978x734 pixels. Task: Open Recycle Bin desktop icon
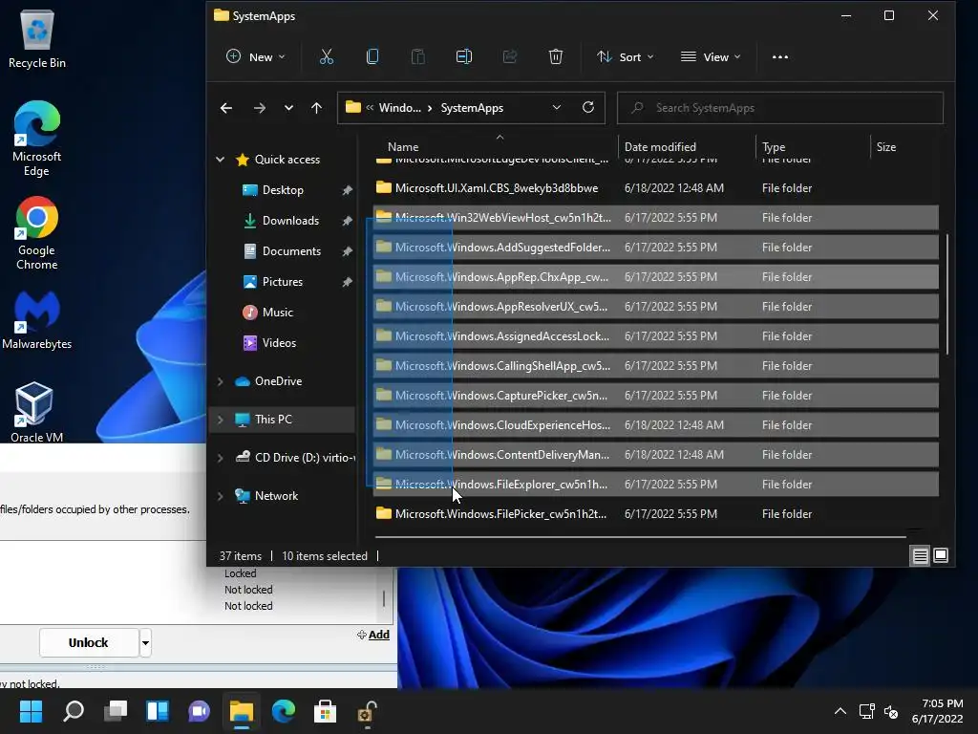click(x=37, y=38)
